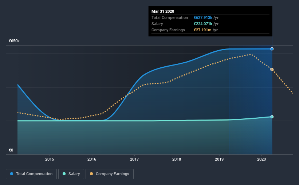Viewport: 299px width, 185px height.
Task: Click the Salary data point marker
Action: point(272,117)
